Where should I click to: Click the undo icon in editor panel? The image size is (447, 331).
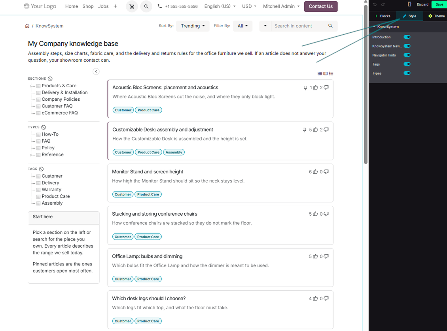coord(375,4)
